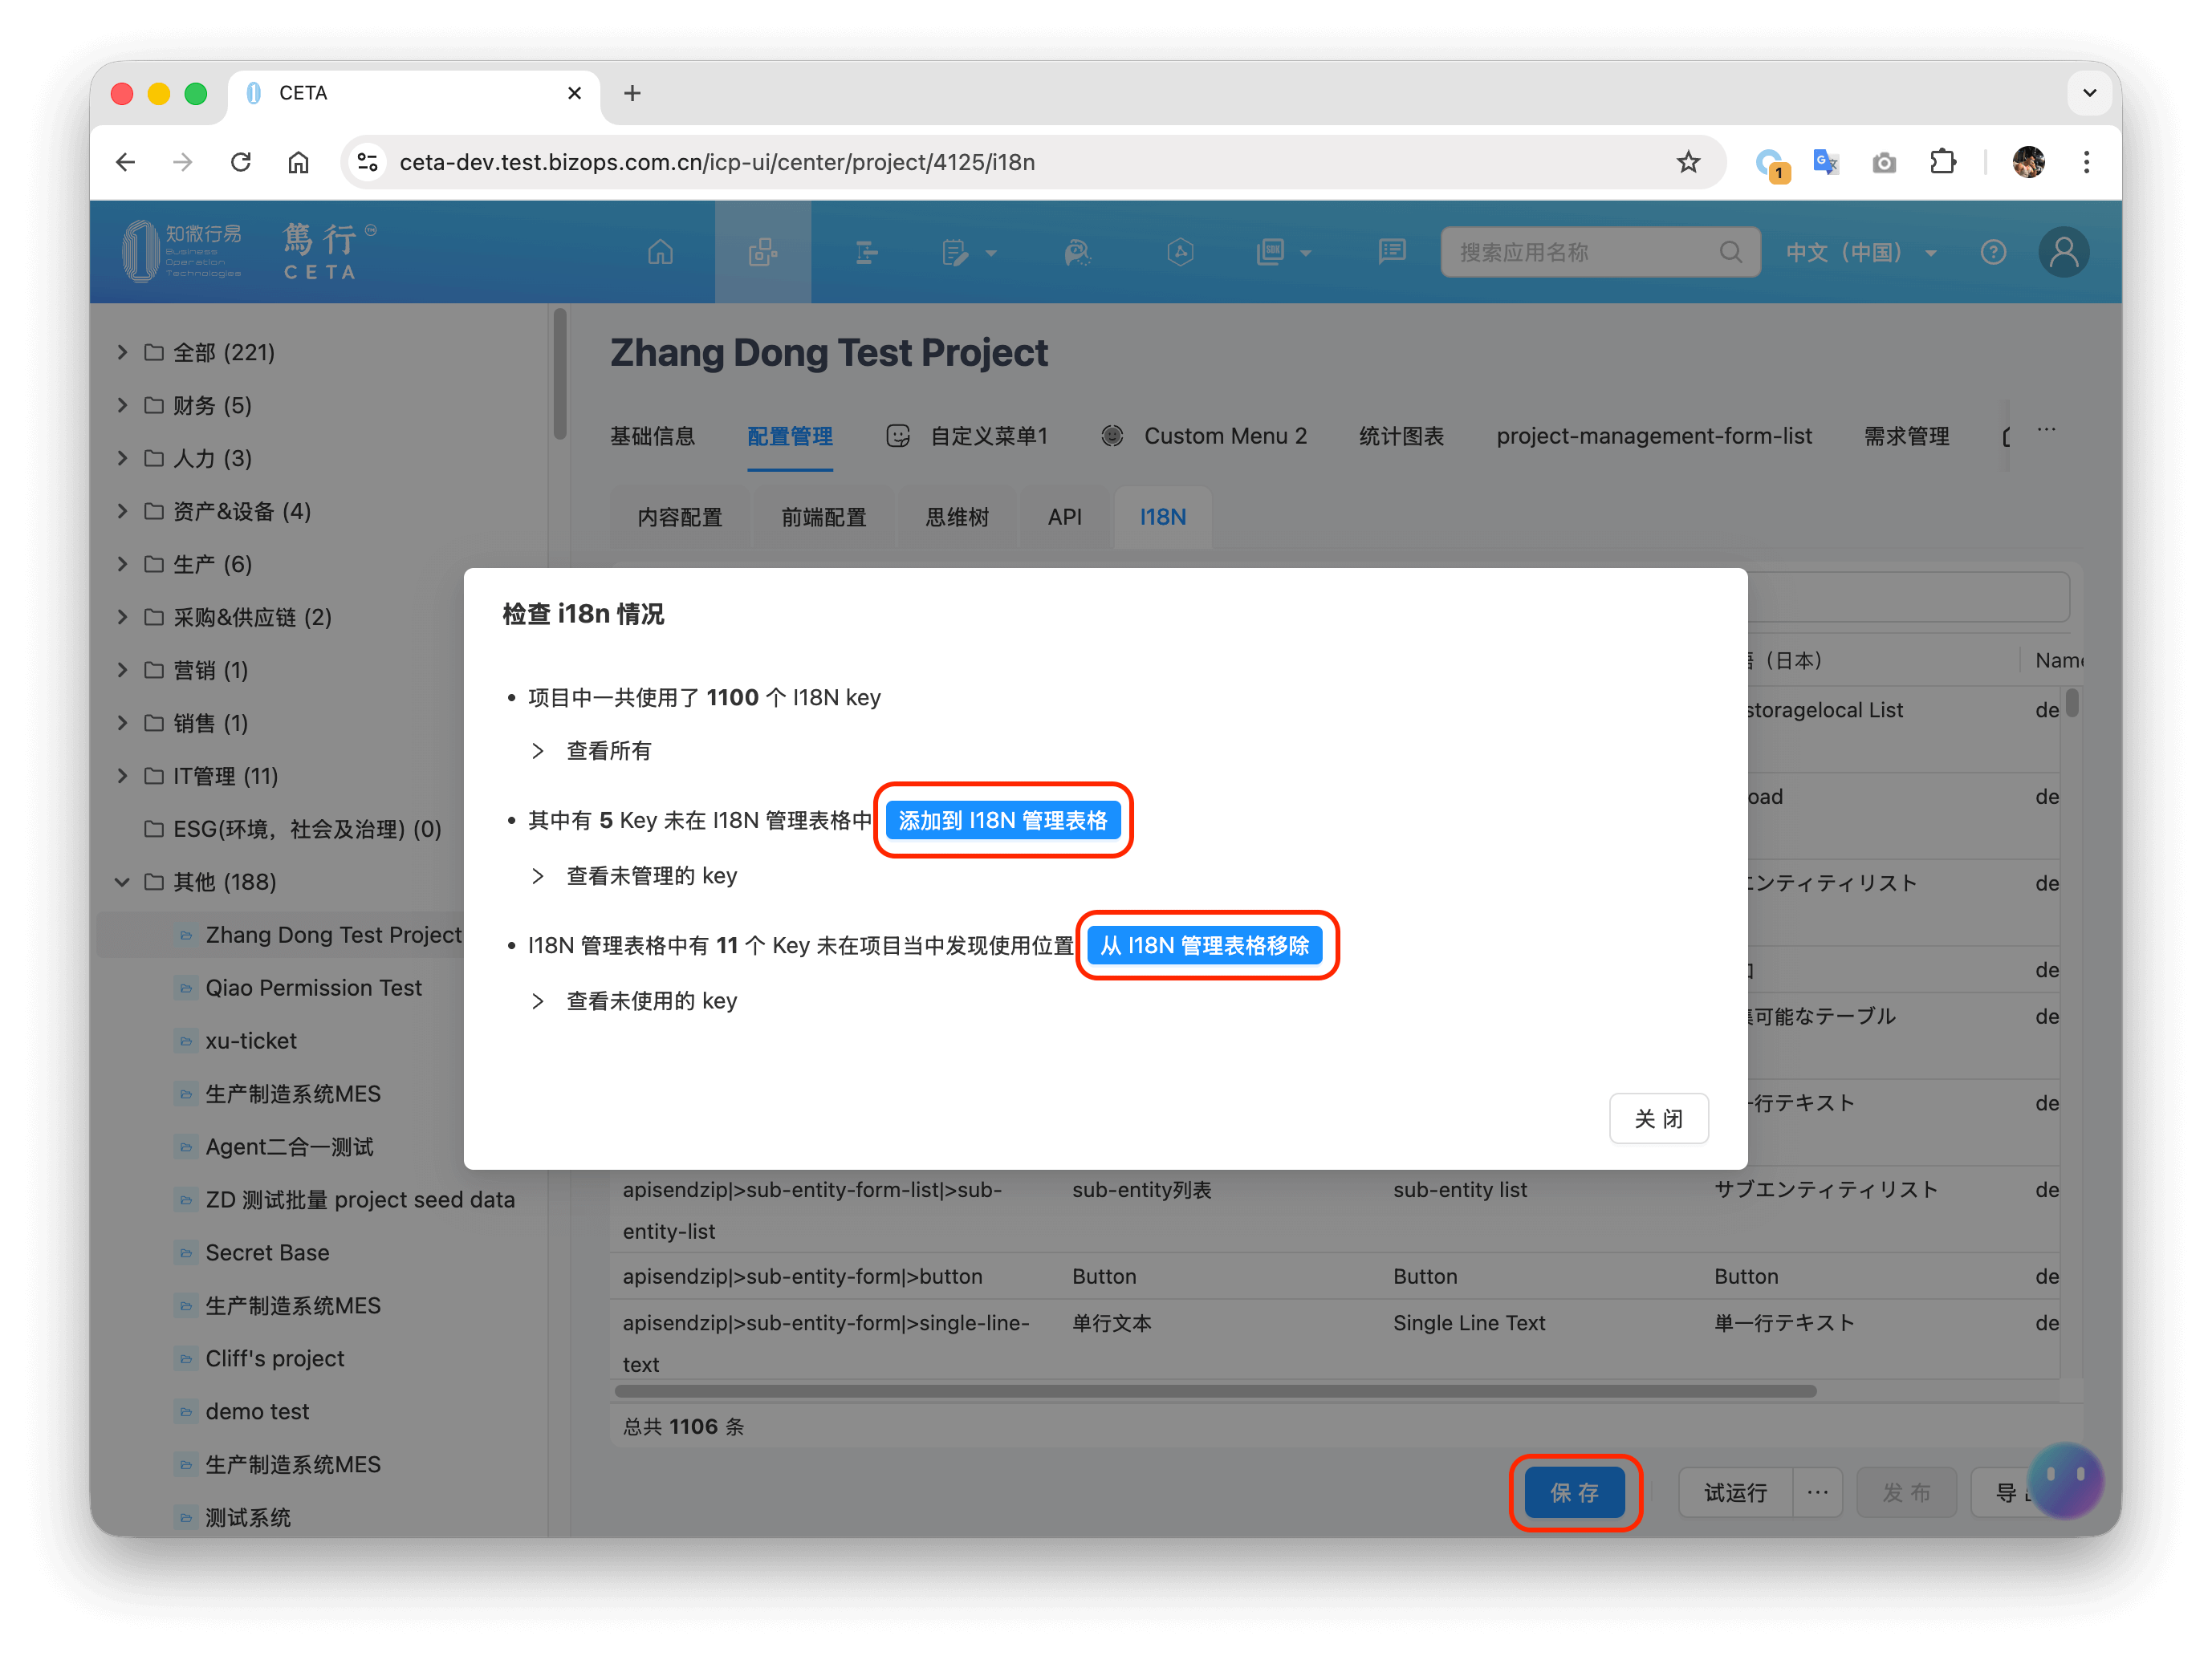Open the messages icon in header

click(x=1391, y=252)
